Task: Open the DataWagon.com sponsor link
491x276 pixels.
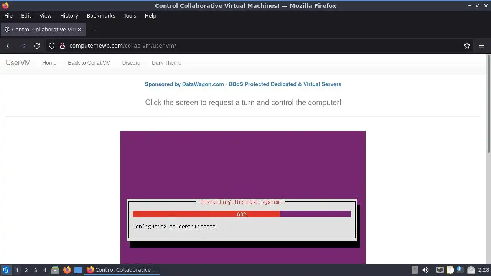Action: [243, 84]
